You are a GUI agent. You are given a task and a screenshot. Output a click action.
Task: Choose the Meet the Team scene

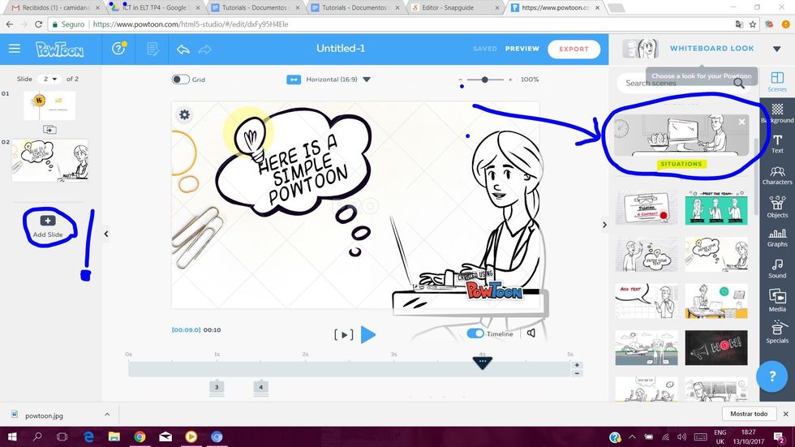coord(715,208)
